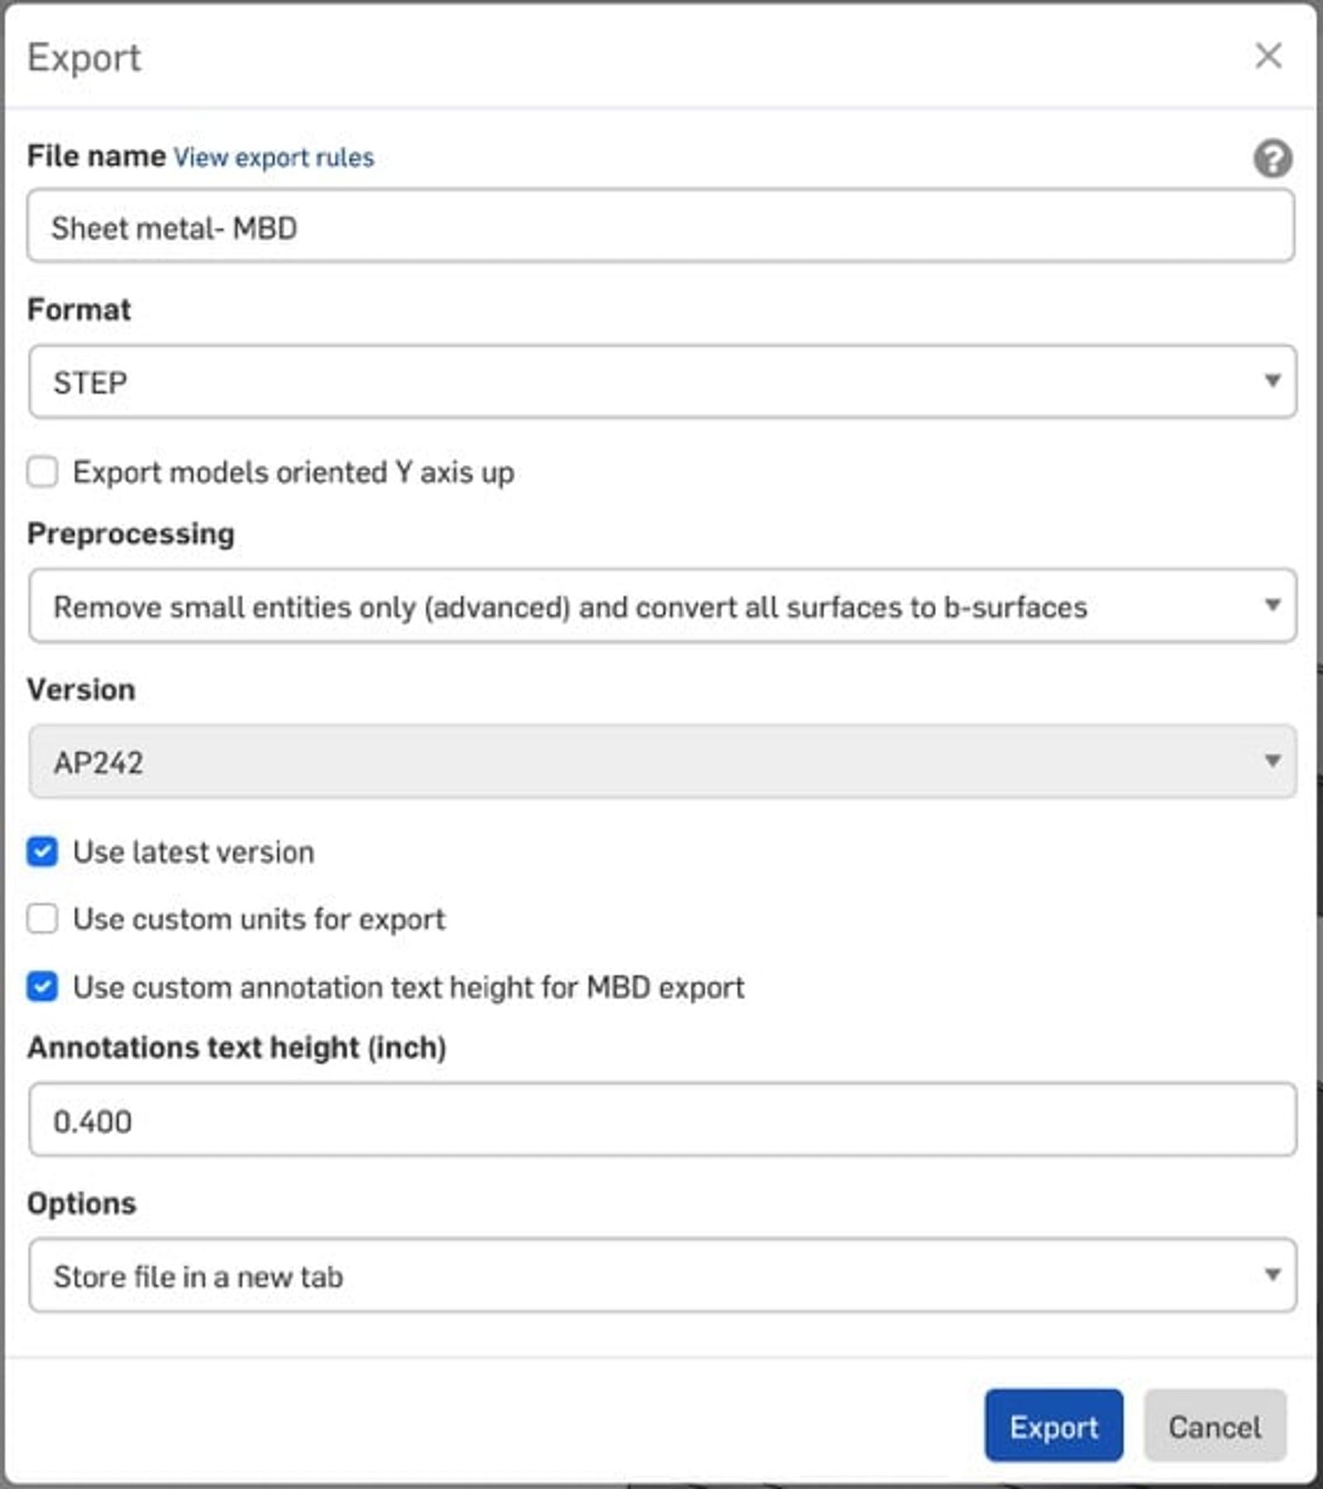Click the Options dropdown chevron arrow
This screenshot has height=1489, width=1323.
1271,1276
